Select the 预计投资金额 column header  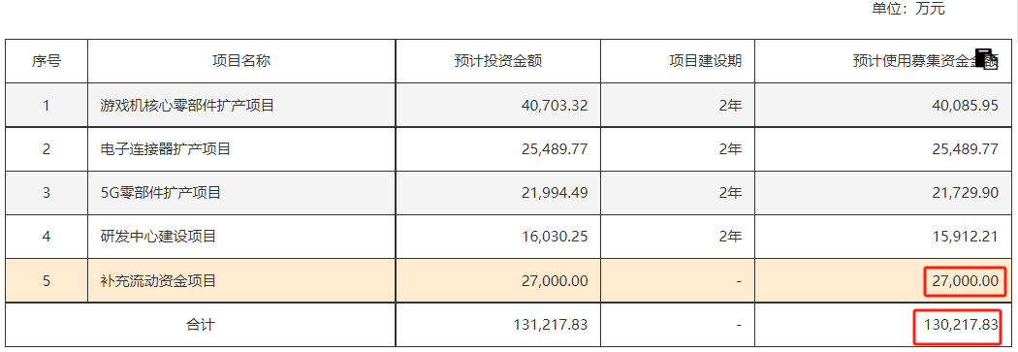498,61
